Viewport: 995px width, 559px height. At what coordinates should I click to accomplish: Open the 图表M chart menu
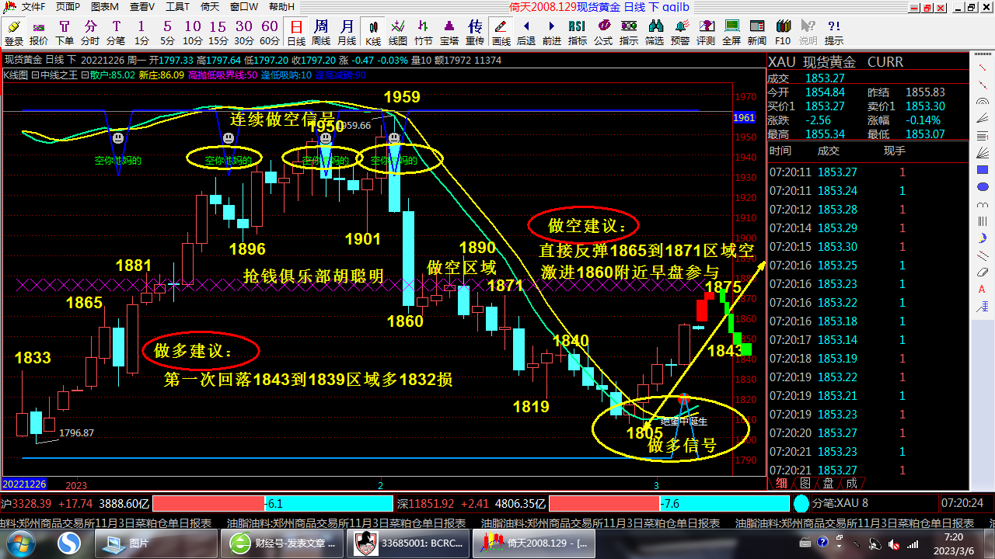click(x=105, y=7)
